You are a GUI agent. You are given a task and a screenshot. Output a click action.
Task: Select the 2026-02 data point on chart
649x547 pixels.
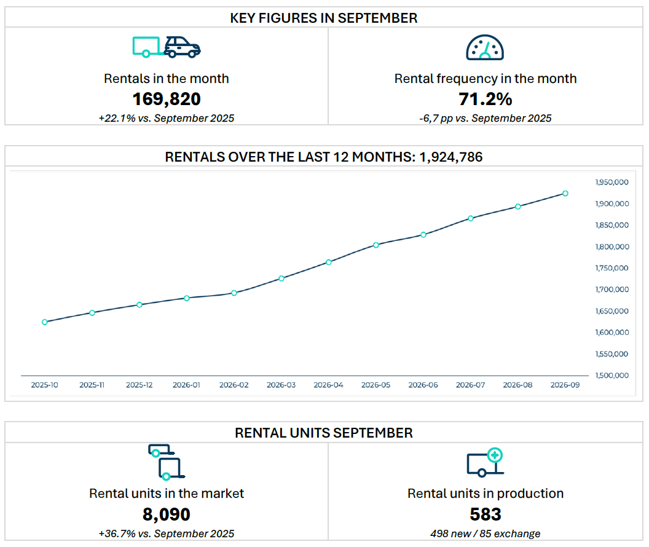click(234, 293)
